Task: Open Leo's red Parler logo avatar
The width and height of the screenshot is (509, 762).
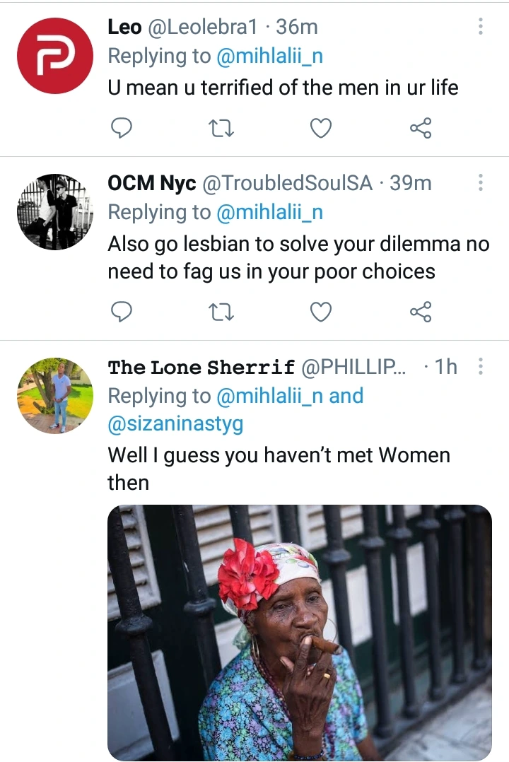Action: (55, 55)
